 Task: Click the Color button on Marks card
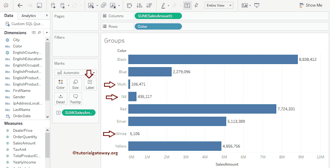point(61,84)
